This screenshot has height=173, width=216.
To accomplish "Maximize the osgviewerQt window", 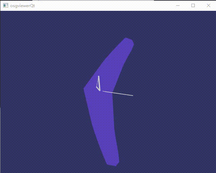I will click(x=193, y=5).
